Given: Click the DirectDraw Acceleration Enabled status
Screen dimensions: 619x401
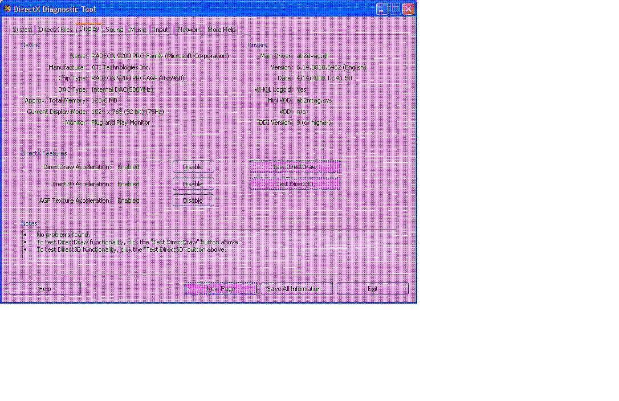Looking at the screenshot, I should [x=128, y=167].
